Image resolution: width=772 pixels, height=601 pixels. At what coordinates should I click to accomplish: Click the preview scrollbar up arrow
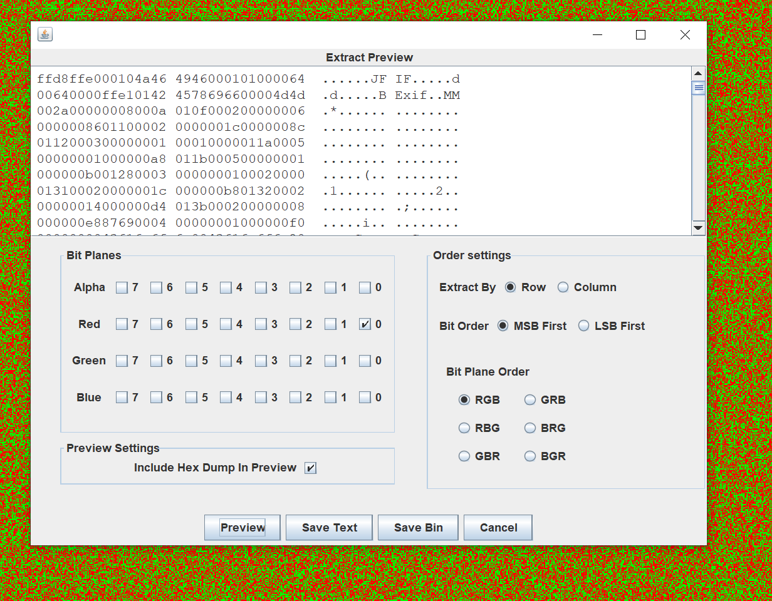pyautogui.click(x=698, y=74)
